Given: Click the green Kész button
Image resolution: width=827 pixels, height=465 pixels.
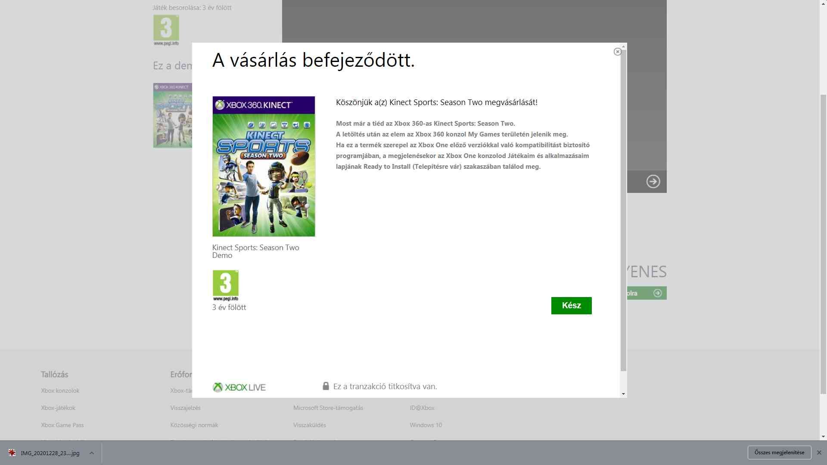Looking at the screenshot, I should (571, 306).
